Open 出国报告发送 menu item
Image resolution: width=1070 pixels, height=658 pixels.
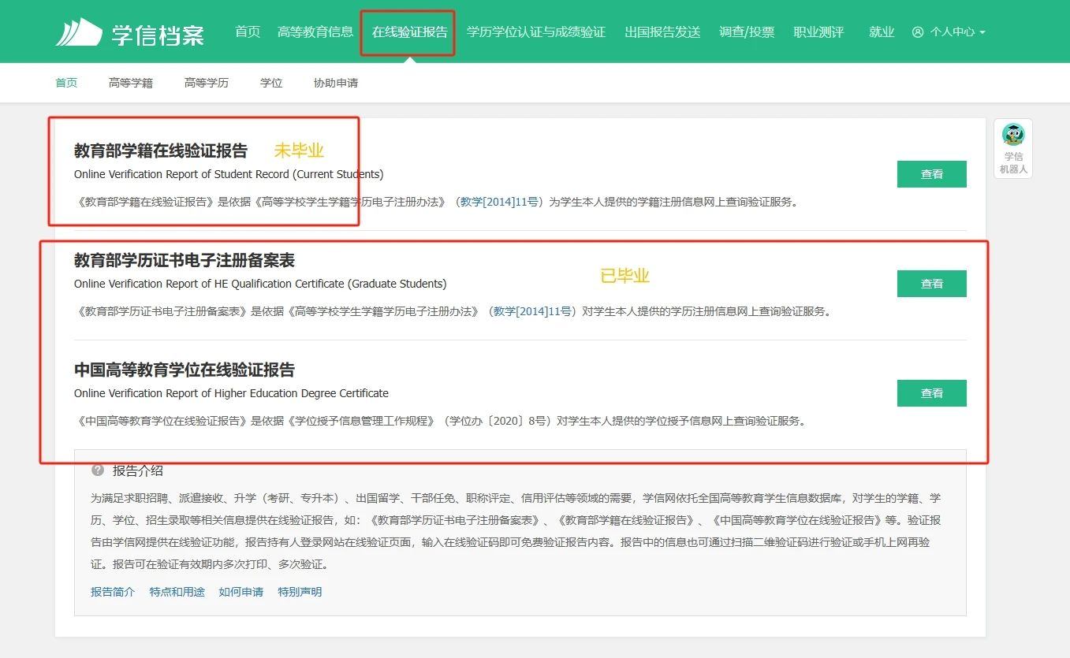pos(662,32)
